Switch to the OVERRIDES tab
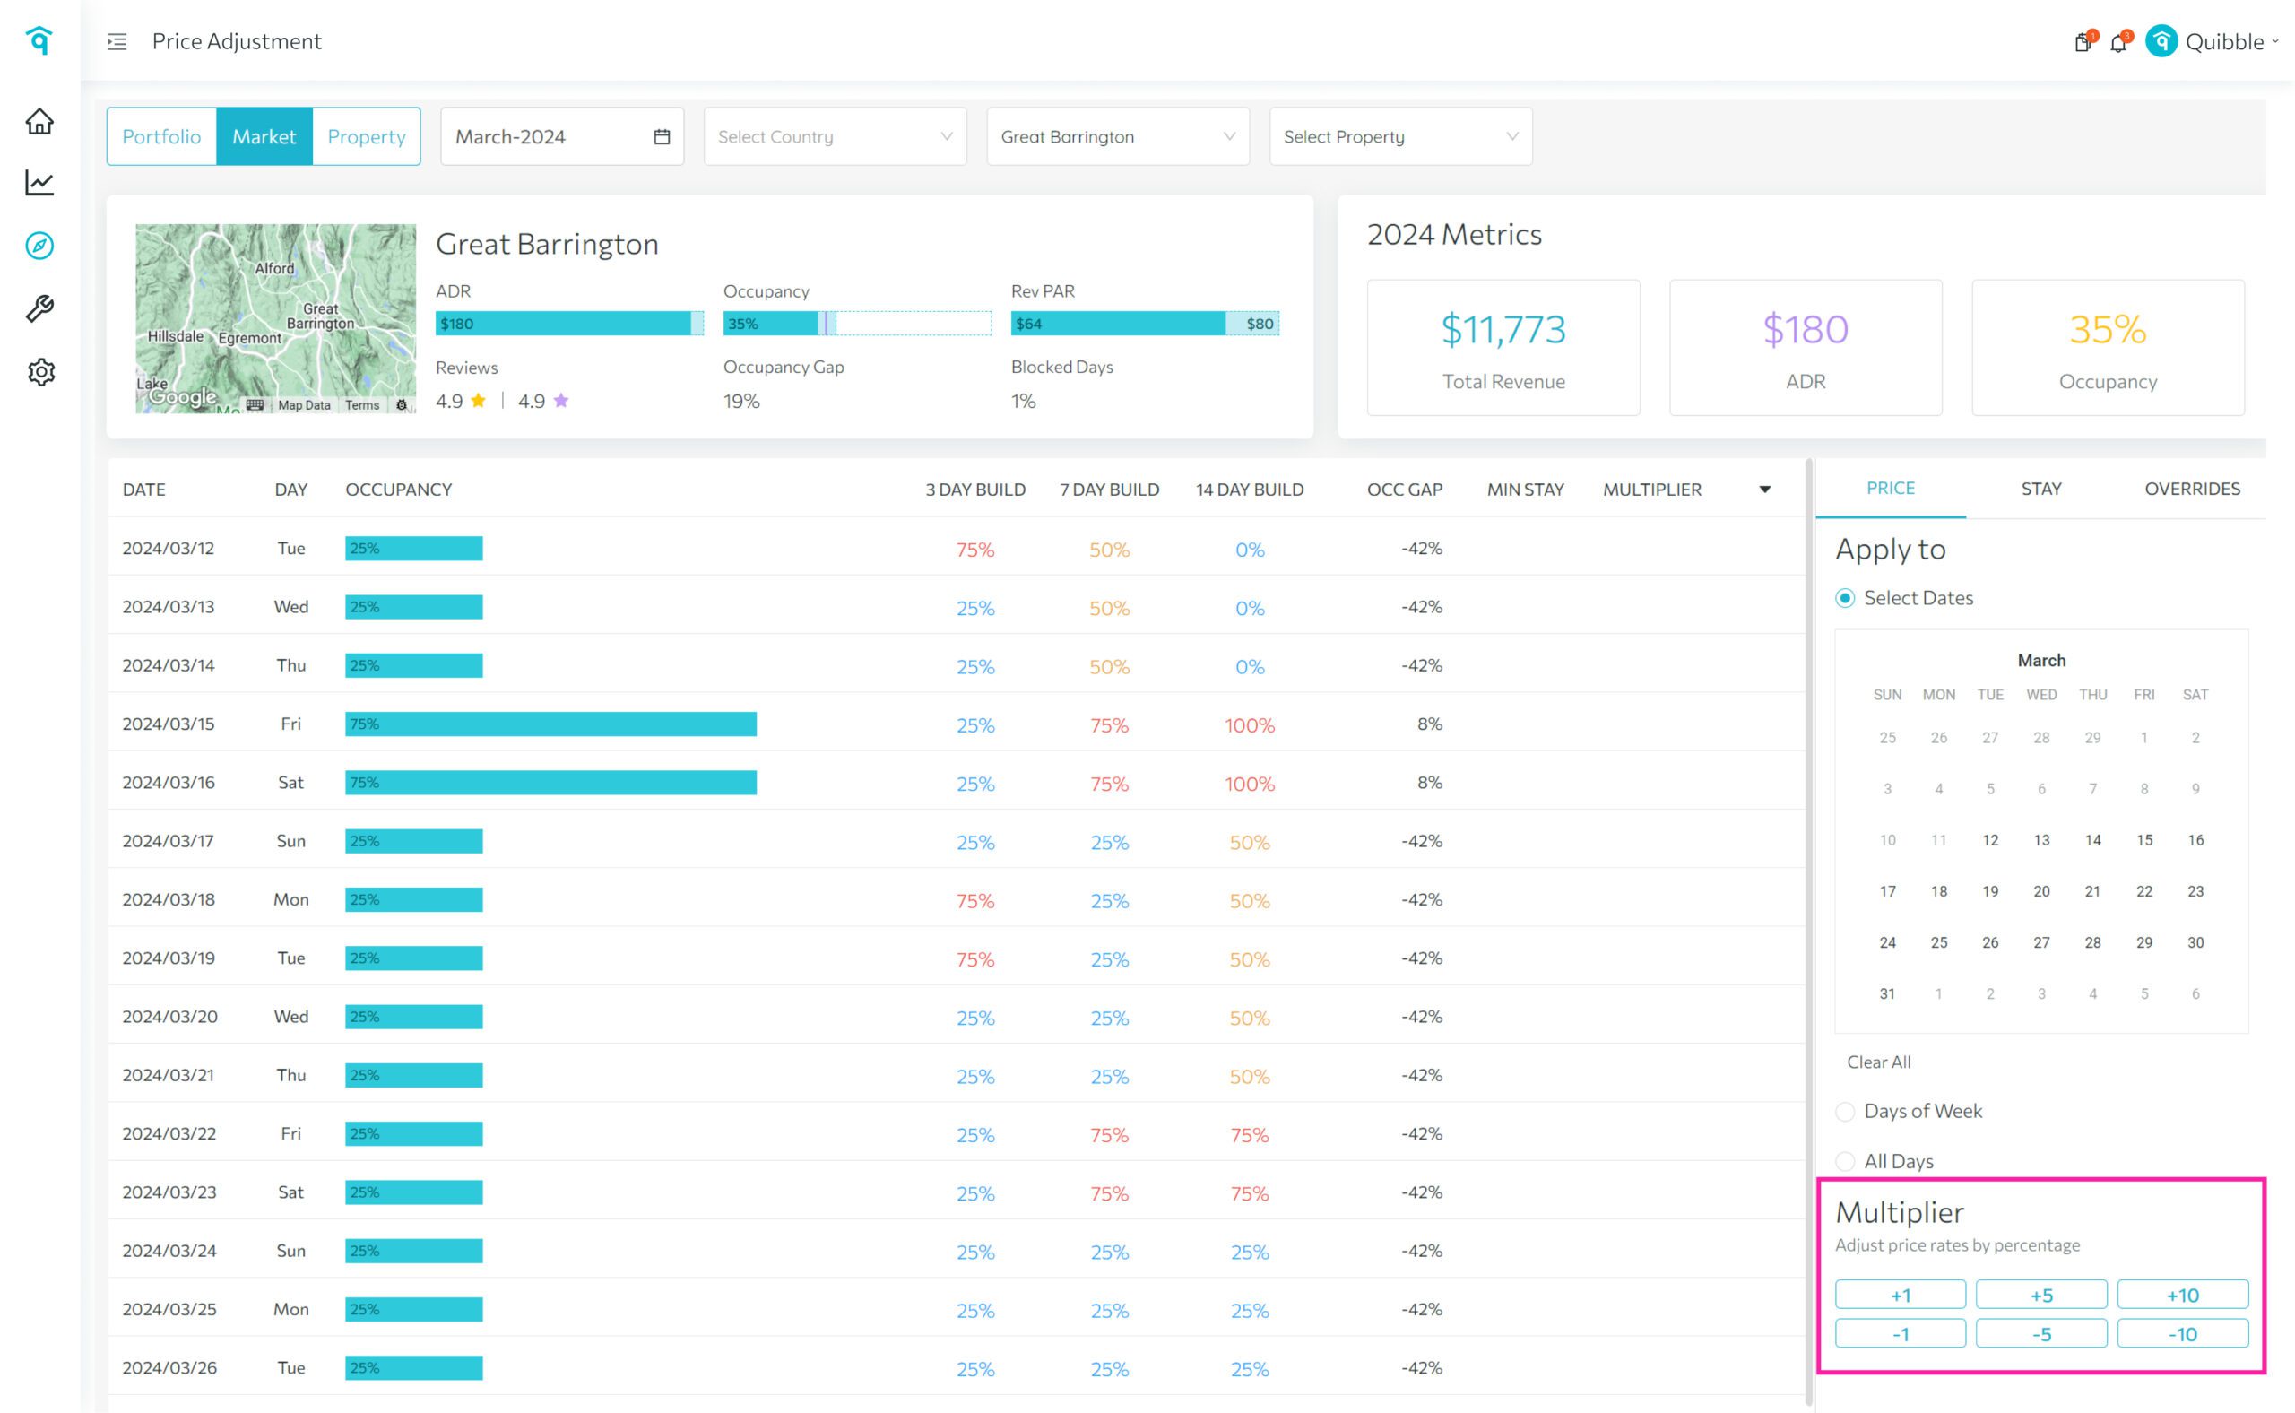Viewport: 2295px width, 1413px height. click(x=2192, y=489)
